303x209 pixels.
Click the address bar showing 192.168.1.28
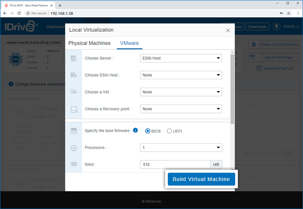pos(62,13)
